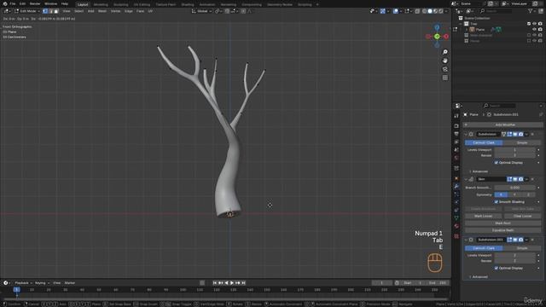Open the Output properties tab icon
The width and height of the screenshot is (546, 307).
point(456,134)
